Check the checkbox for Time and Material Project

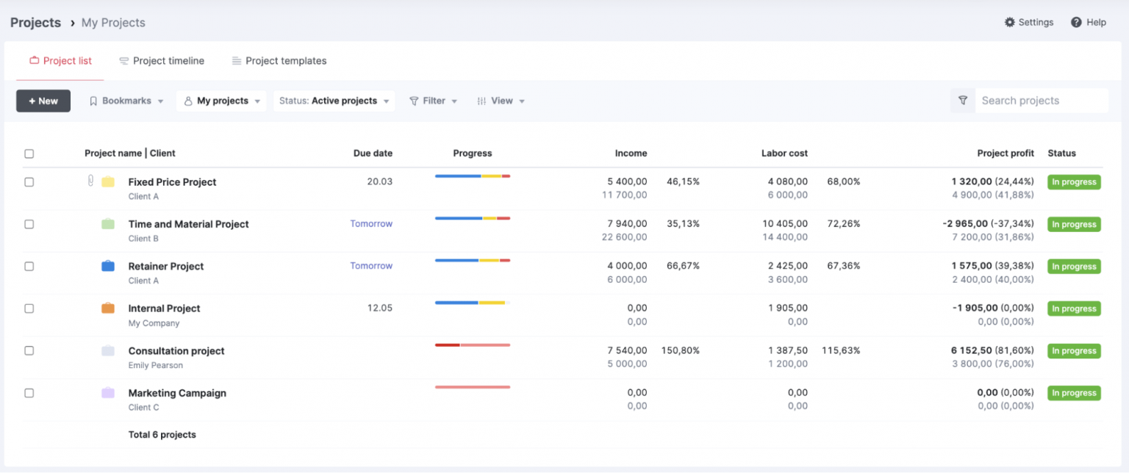(29, 224)
